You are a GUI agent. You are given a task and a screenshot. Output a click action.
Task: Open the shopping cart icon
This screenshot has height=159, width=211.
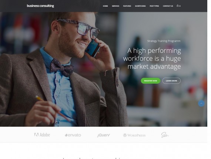tap(178, 6)
